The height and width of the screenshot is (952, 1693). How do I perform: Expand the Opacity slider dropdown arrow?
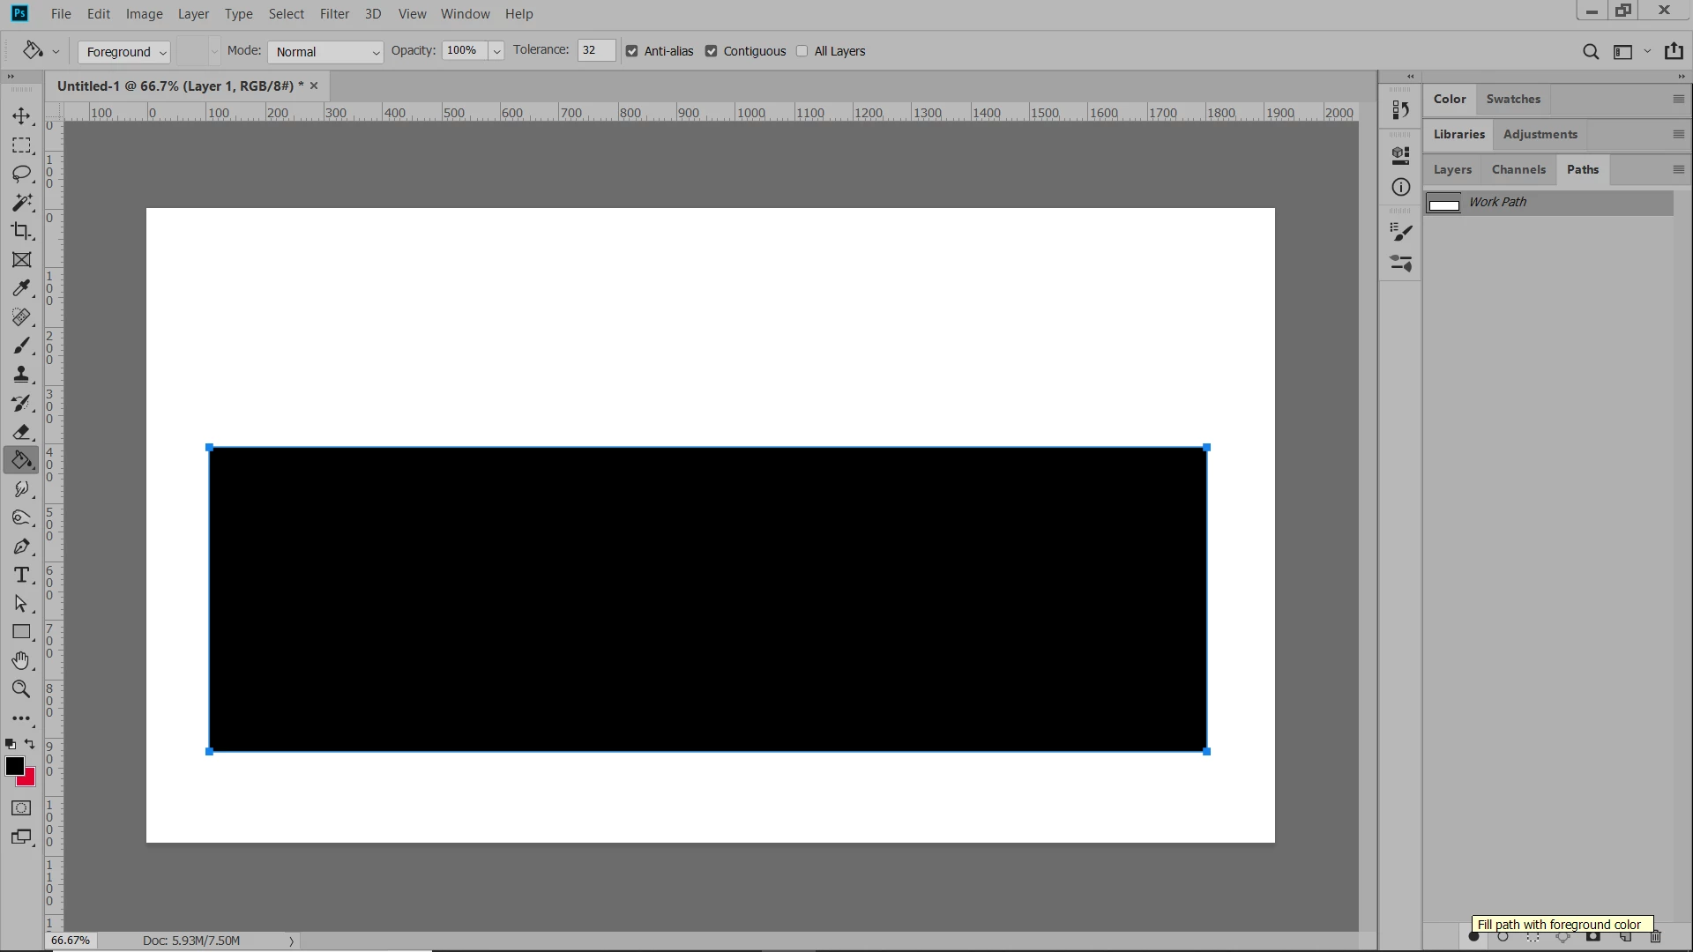496,51
